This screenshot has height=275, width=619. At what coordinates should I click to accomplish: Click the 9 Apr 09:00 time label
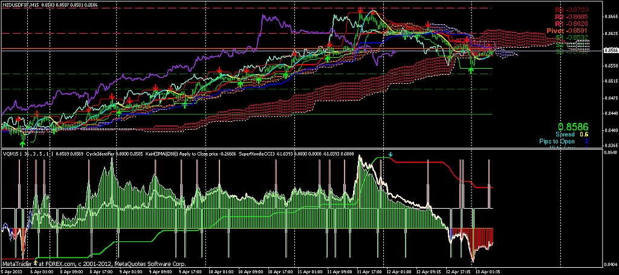click(160, 272)
